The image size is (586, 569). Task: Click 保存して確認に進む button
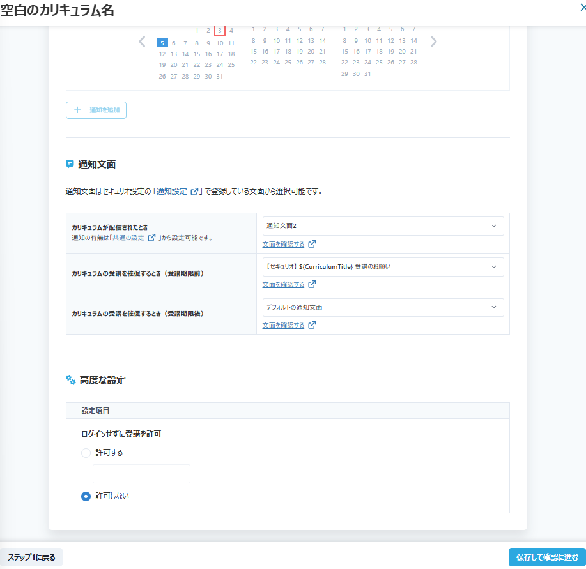[x=546, y=557]
